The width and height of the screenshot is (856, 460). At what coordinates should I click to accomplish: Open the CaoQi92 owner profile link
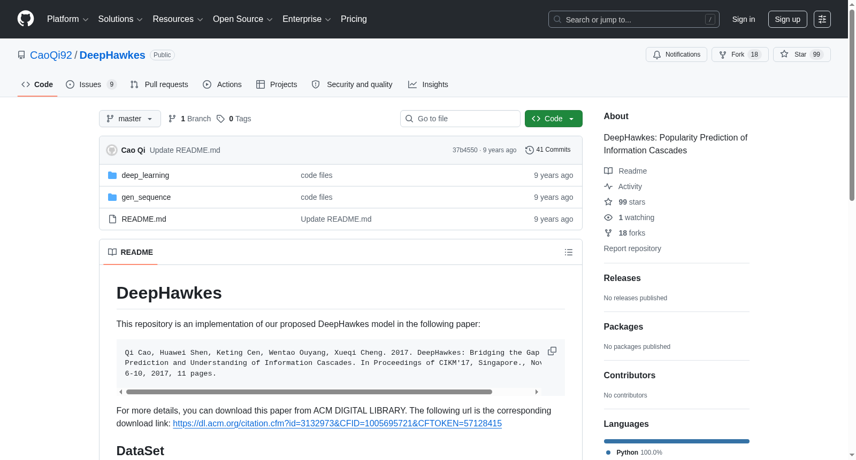pos(51,55)
